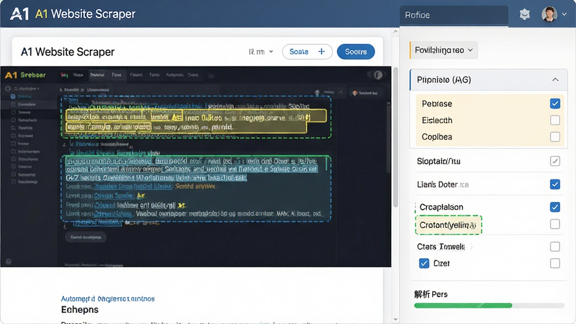Click the main panel's vertical scrollbar thumb
This screenshot has height=324, width=576.
pos(395,138)
